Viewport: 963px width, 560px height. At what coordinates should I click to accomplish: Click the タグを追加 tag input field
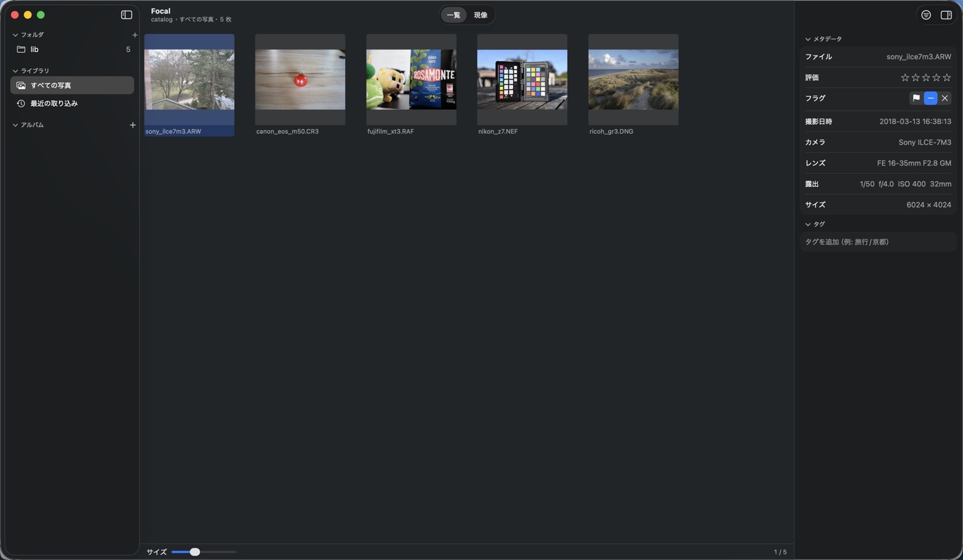coord(878,242)
